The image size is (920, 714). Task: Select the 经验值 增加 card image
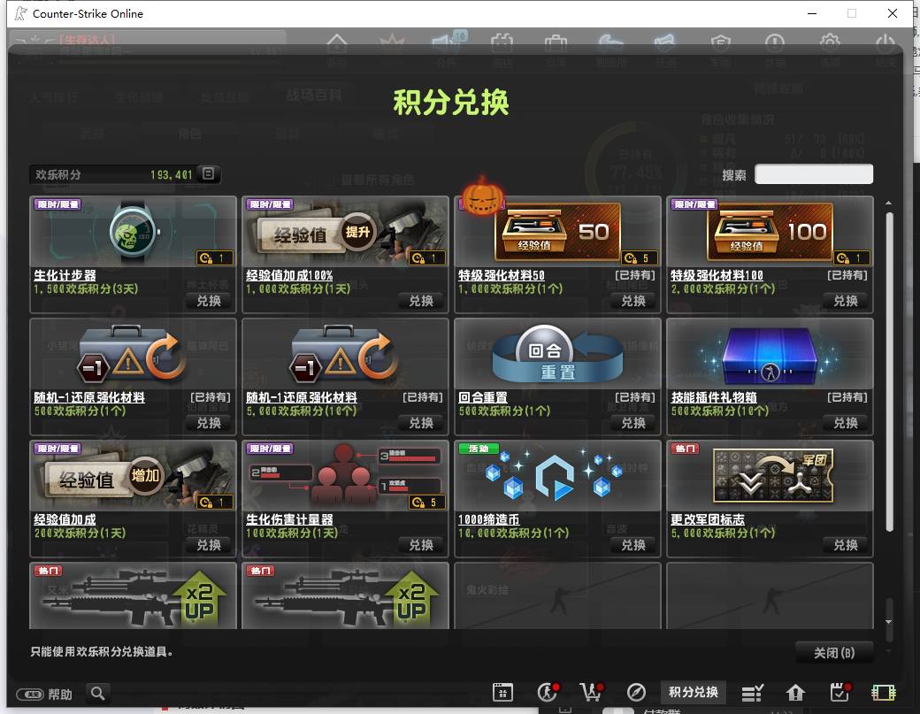134,476
